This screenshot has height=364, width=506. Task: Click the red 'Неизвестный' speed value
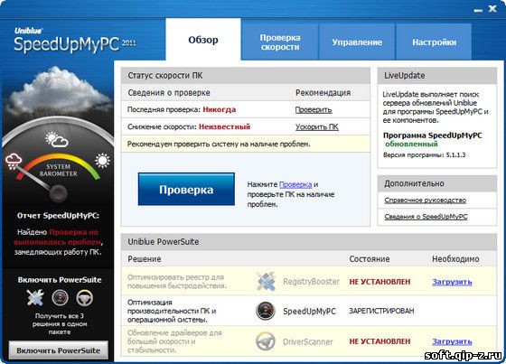coord(225,126)
